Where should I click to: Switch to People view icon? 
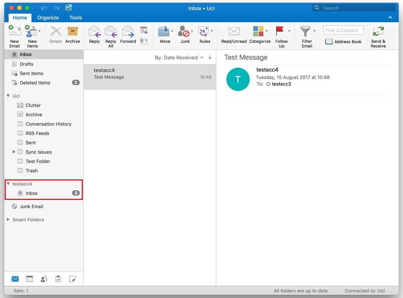(44, 279)
